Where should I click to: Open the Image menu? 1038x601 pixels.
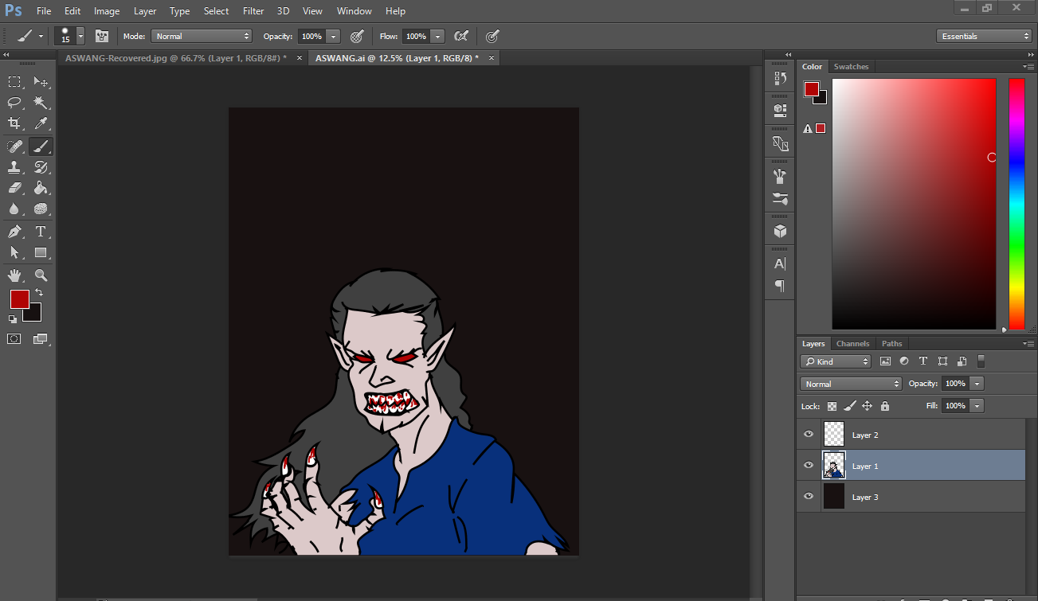point(107,11)
